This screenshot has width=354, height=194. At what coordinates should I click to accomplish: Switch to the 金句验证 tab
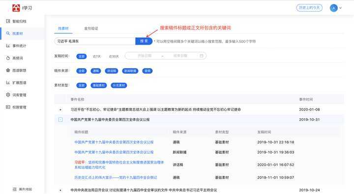91,28
